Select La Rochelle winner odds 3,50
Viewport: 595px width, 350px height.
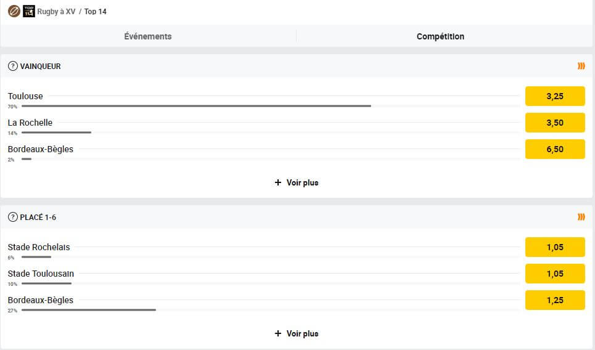pyautogui.click(x=555, y=123)
